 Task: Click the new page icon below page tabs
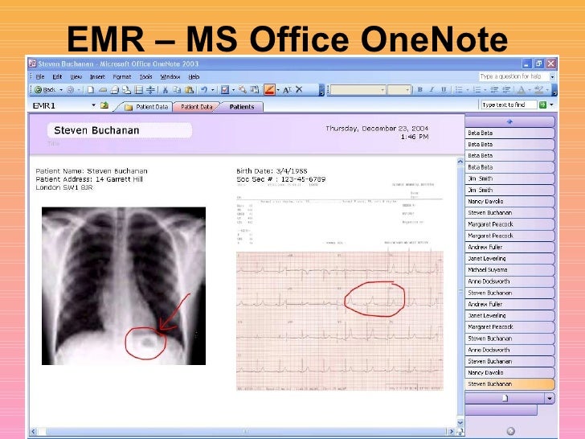pyautogui.click(x=505, y=398)
